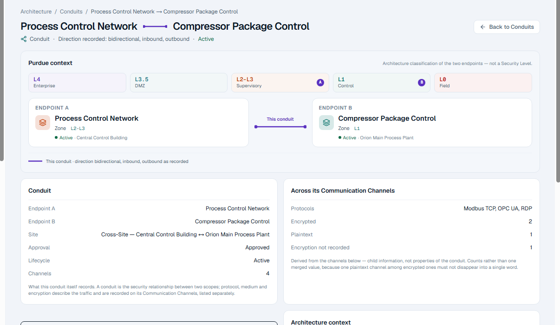Viewport: 560px width, 325px height.
Task: Click 'Orion Main Process Plant' under Endpoint B
Action: click(x=386, y=138)
